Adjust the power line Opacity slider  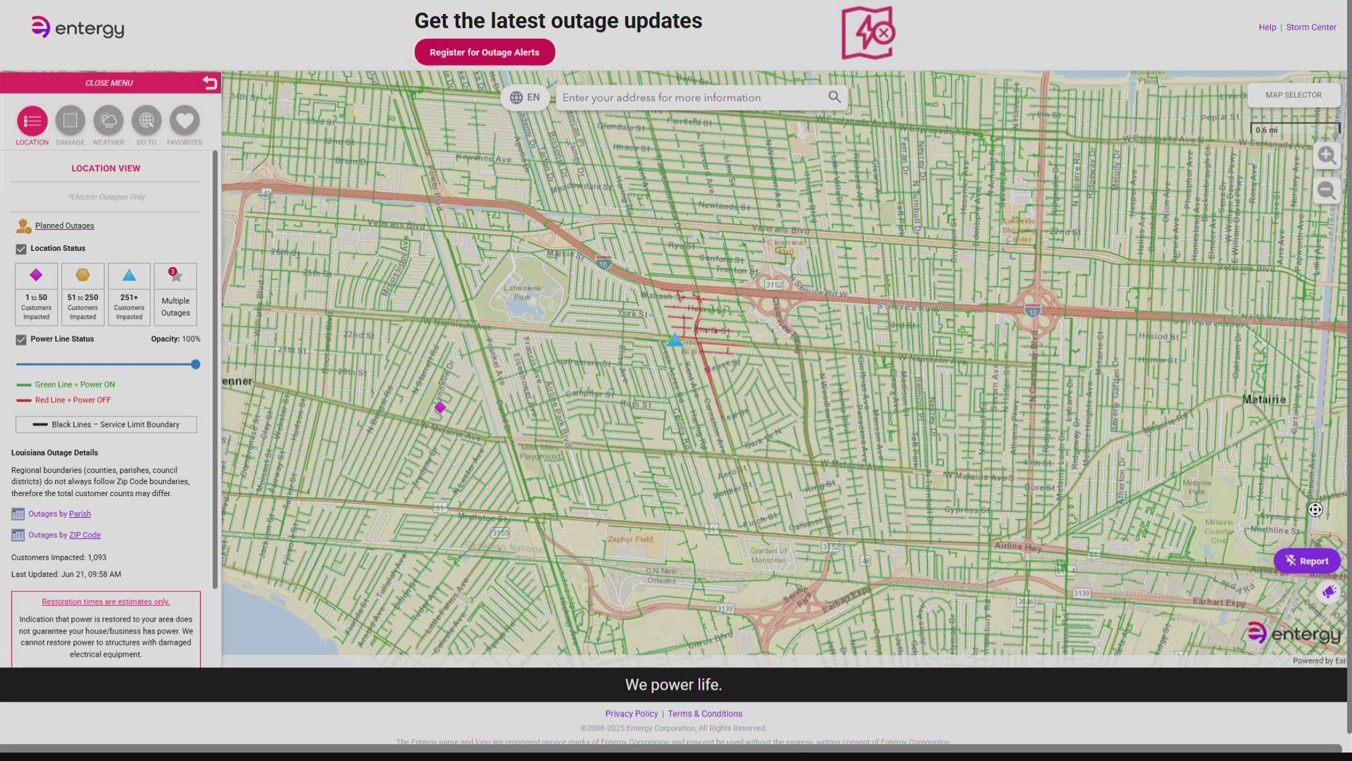195,364
